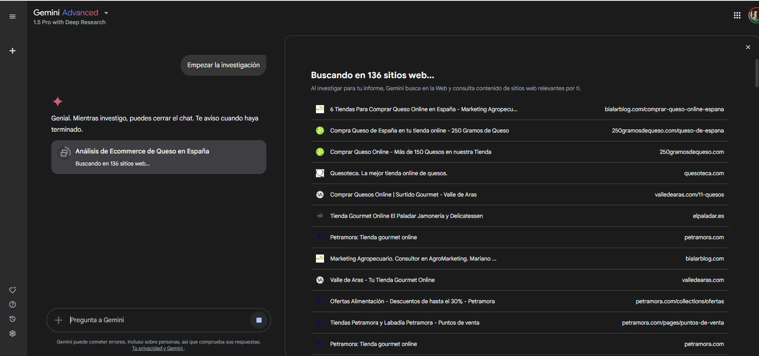Expand the Gemini Advanced model dropdown

pos(106,13)
